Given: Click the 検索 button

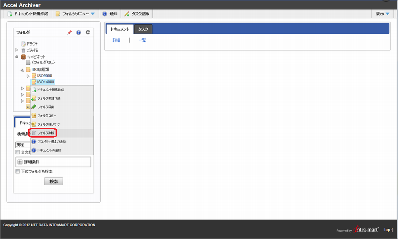Looking at the screenshot, I should click(53, 181).
